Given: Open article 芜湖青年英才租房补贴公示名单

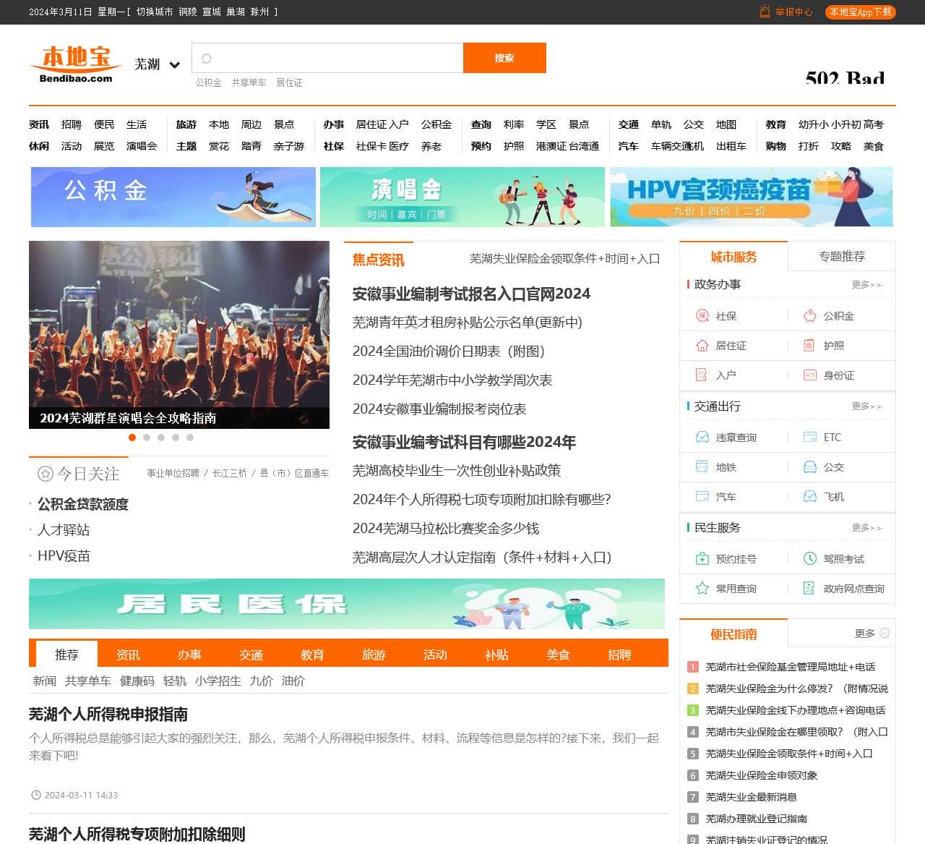Looking at the screenshot, I should click(x=467, y=323).
